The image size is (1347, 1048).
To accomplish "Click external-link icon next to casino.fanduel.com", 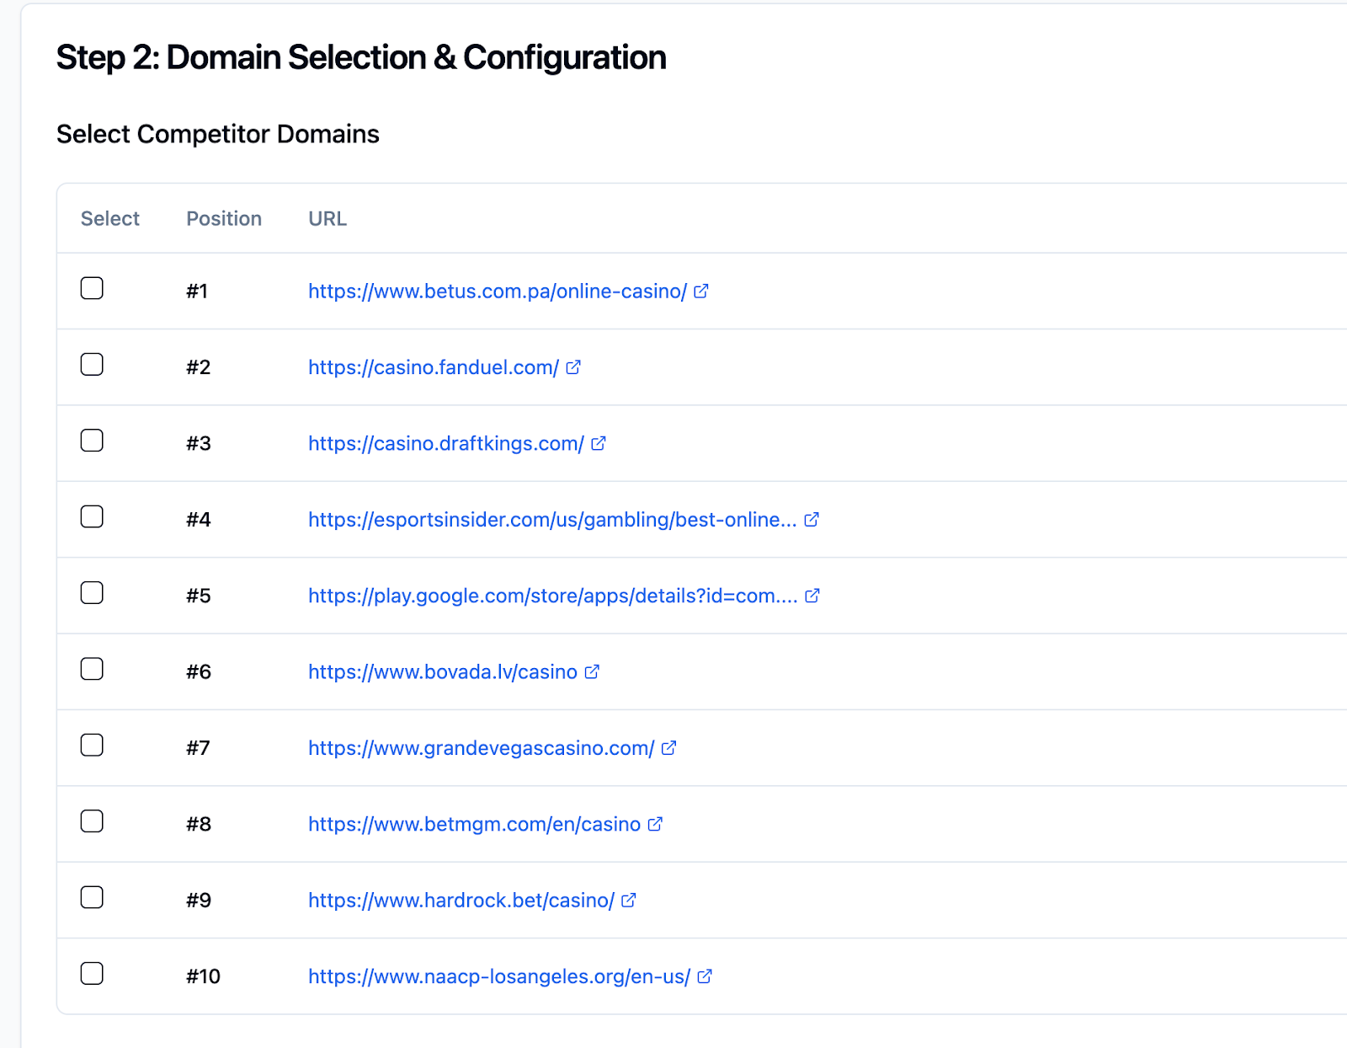I will point(573,367).
